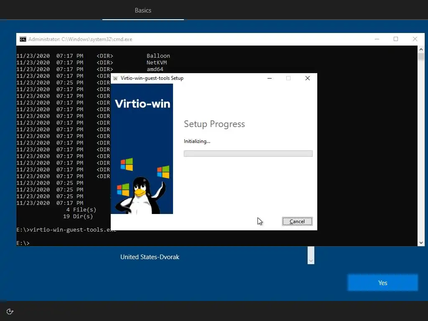
Task: Select United States-Dvorak keyboard layout
Action: click(150, 257)
